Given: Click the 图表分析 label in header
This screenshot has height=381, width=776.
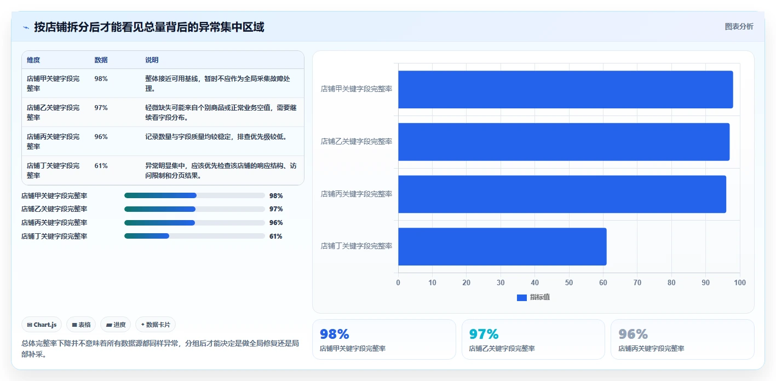Looking at the screenshot, I should (739, 26).
